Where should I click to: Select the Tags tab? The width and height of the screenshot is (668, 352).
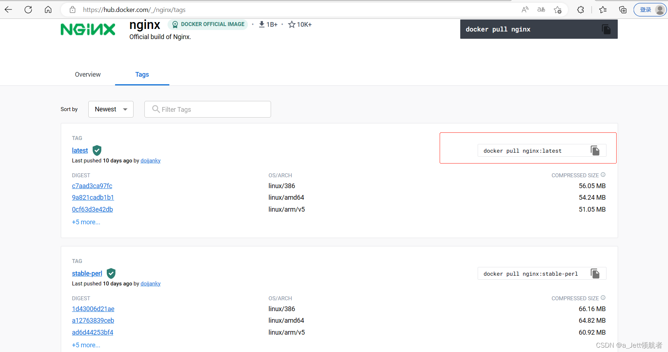click(142, 75)
